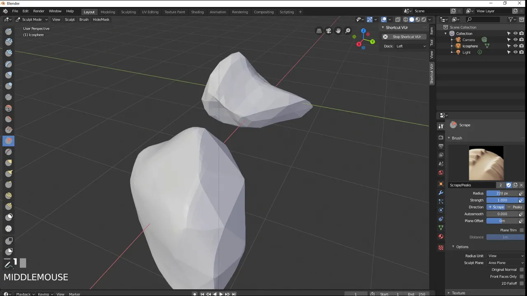
Task: Open the Hide/Mask viewport menu
Action: click(x=101, y=19)
